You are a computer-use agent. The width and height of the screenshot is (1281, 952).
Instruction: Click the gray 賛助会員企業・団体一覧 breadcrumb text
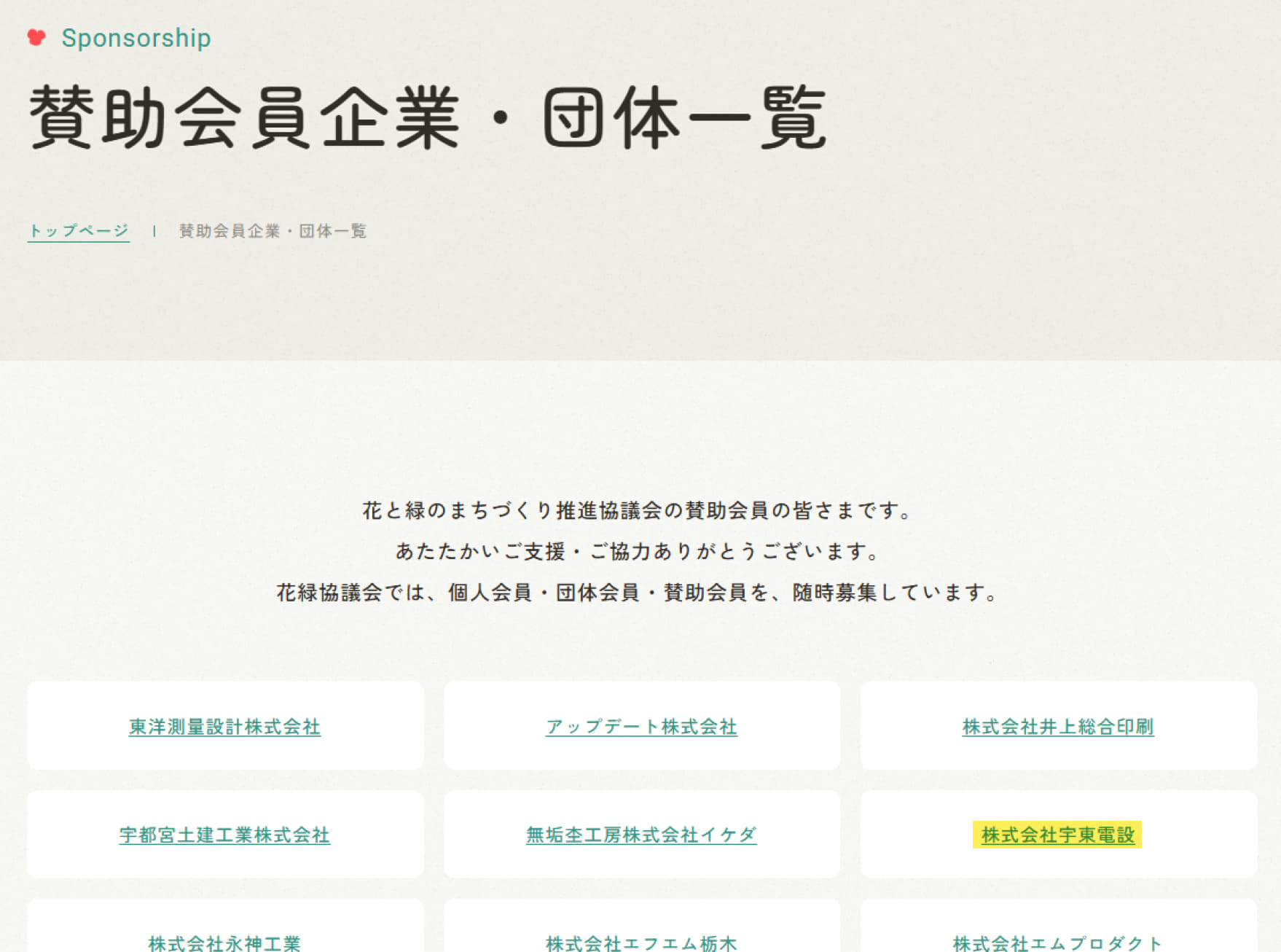point(273,231)
